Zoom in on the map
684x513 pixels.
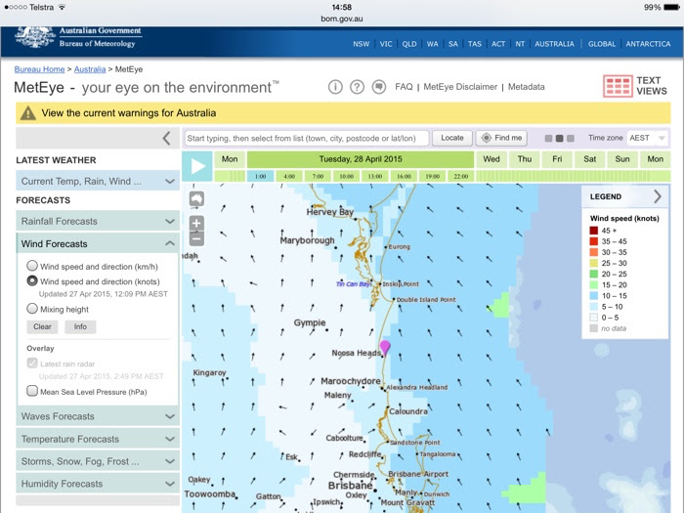[196, 224]
